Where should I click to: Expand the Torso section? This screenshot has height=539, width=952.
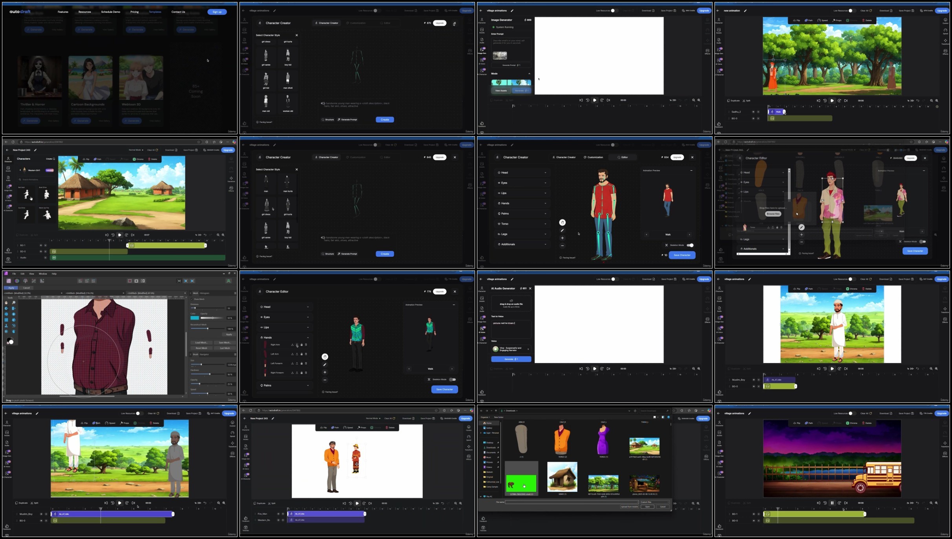click(x=521, y=224)
